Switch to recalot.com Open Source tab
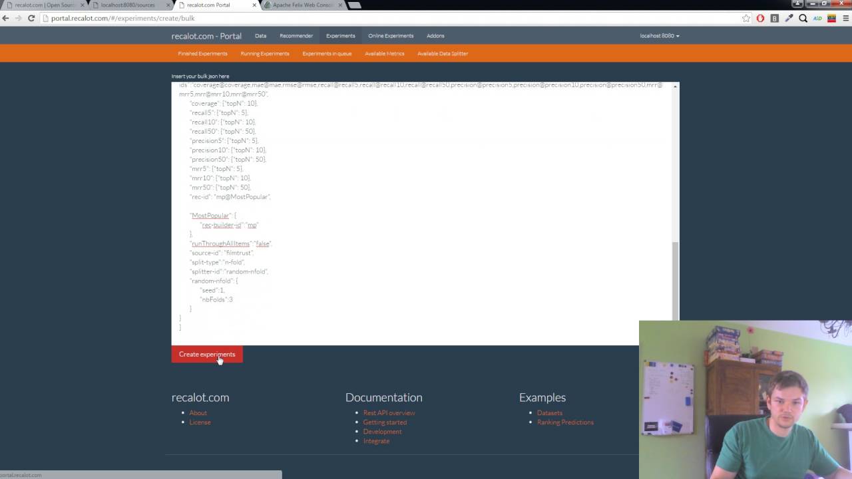The image size is (852, 479). (x=44, y=5)
